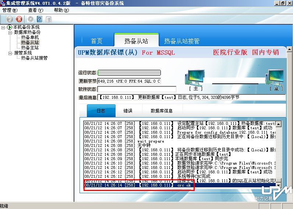Image resolution: width=293 pixels, height=209 pixels.
Task: Switch to the 热备从站接管 tab
Action: pos(182,41)
